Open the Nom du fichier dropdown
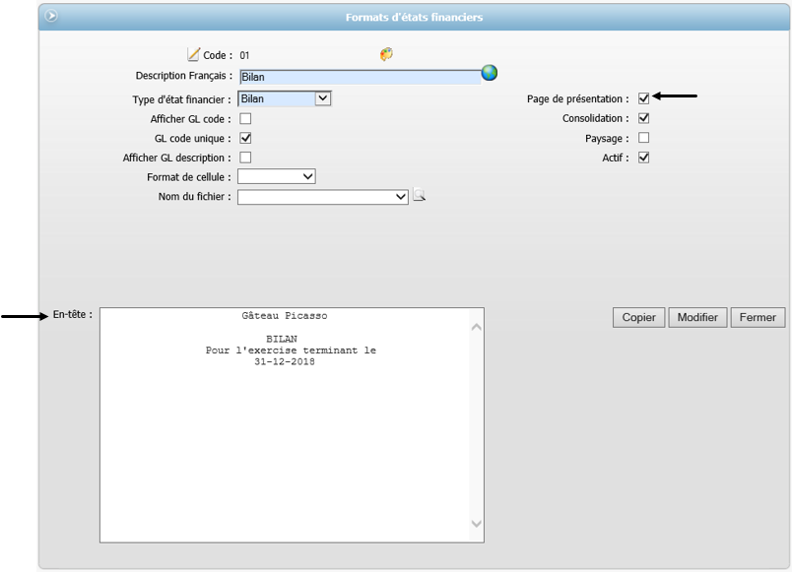792x573 pixels. [400, 197]
